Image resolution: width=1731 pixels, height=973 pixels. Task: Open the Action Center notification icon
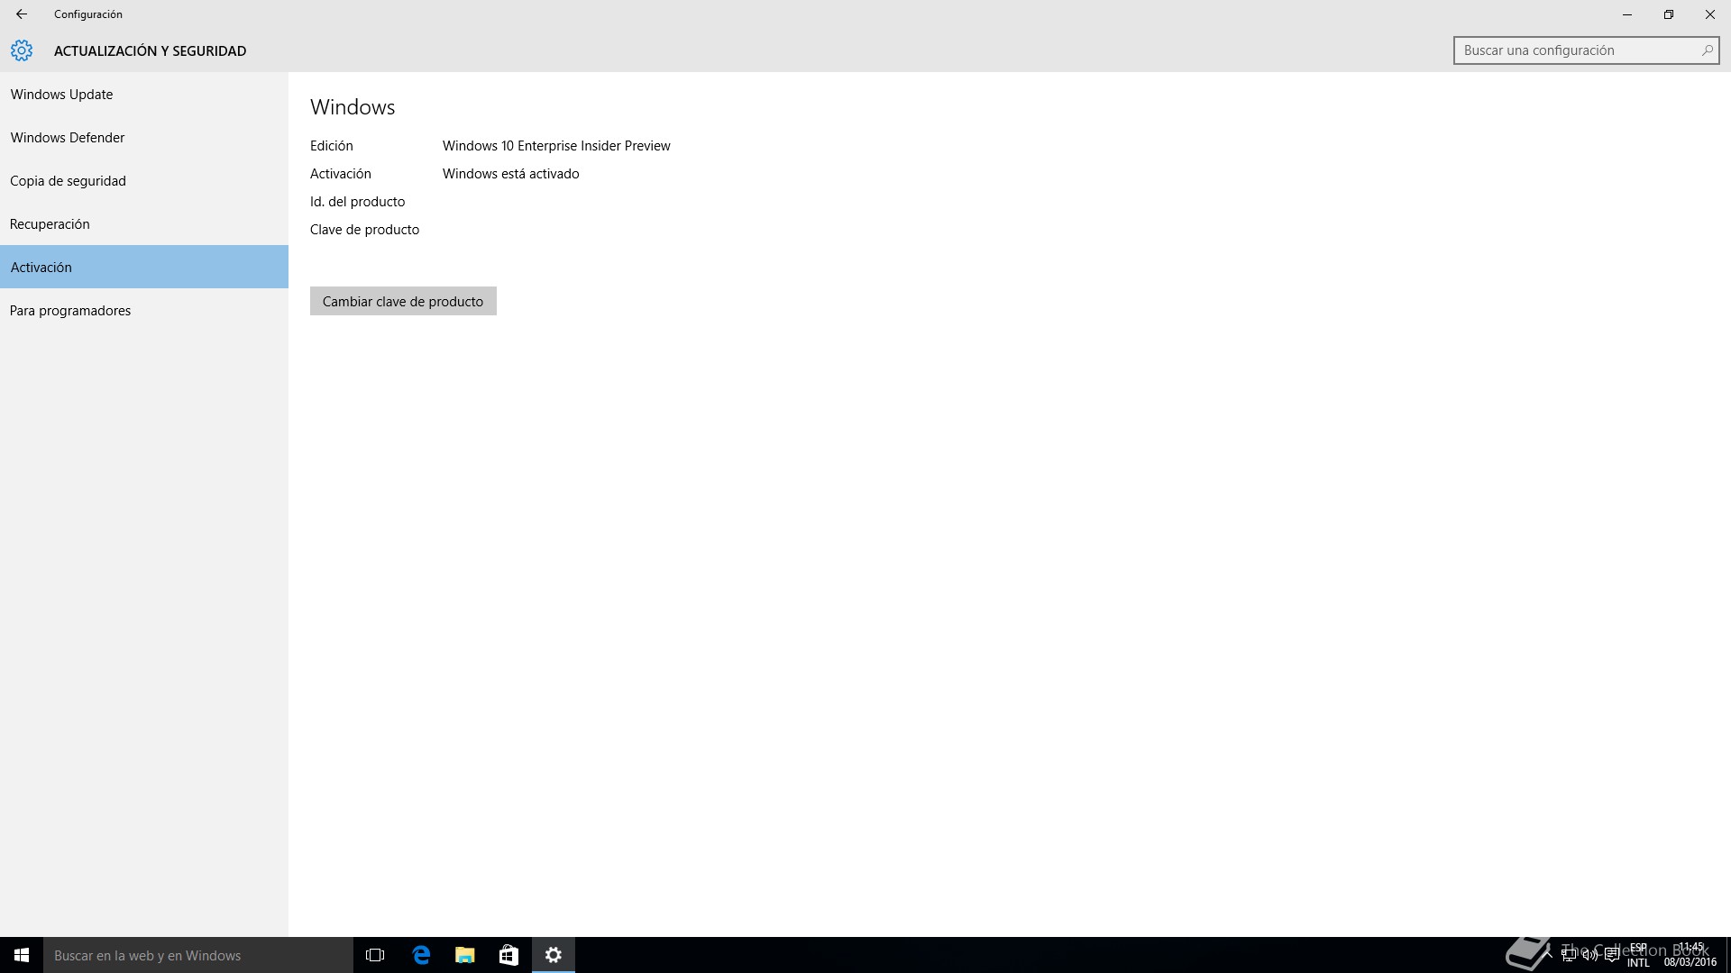point(1611,955)
